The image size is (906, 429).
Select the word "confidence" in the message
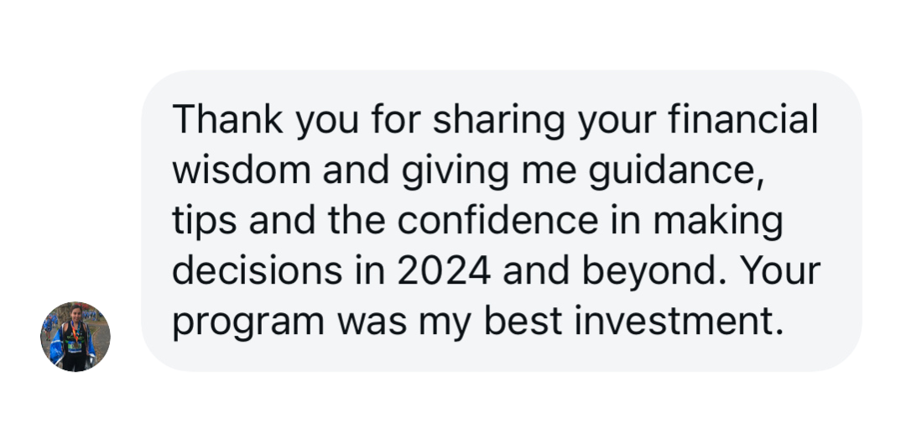coord(498,220)
